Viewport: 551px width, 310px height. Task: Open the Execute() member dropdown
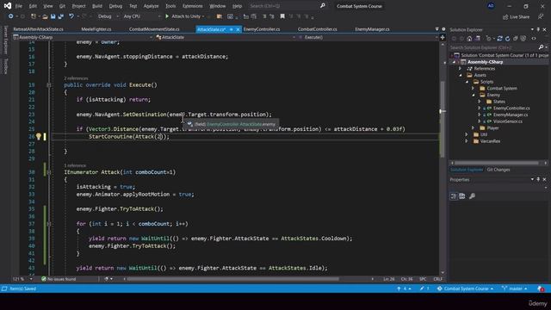(x=368, y=37)
